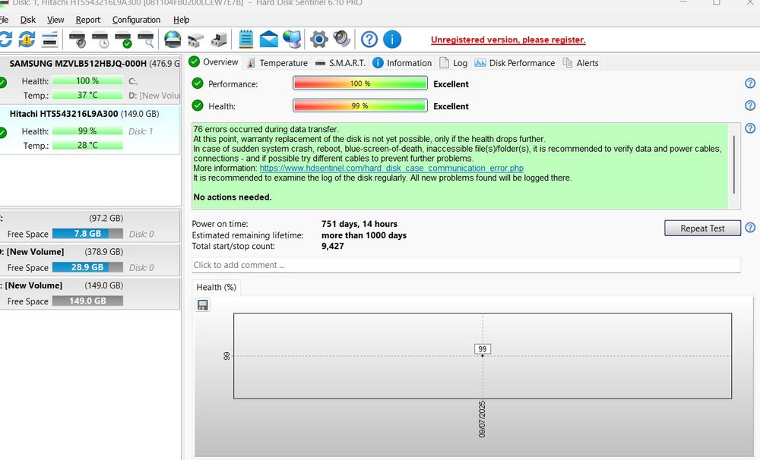Image resolution: width=760 pixels, height=460 pixels.
Task: Click the 'more than 1000 days' value
Action: tap(364, 235)
